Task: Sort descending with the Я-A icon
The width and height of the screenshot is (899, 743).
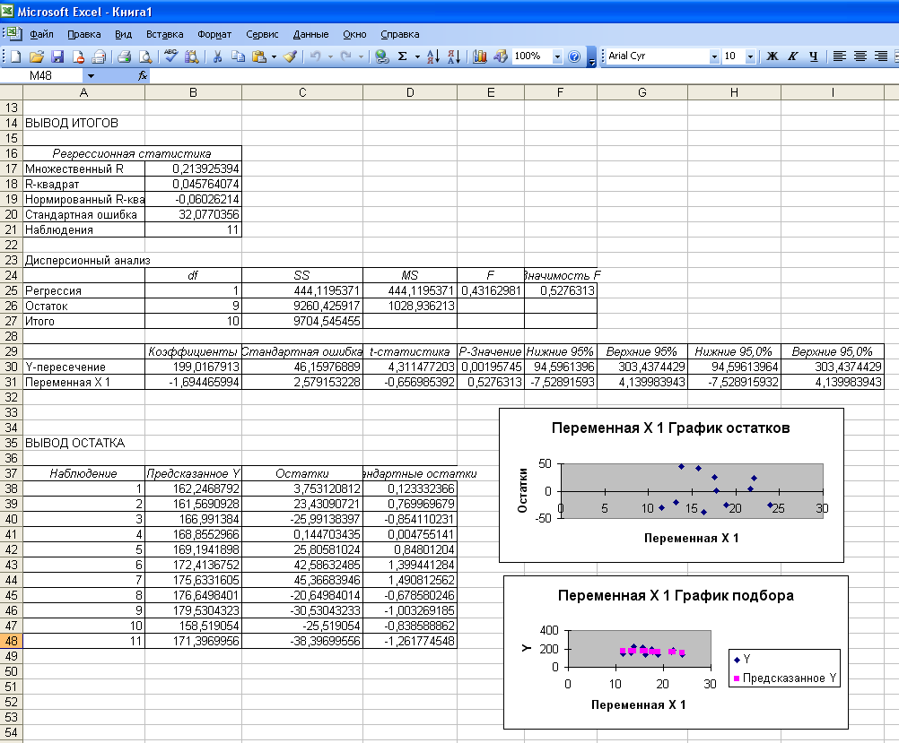Action: tap(454, 56)
